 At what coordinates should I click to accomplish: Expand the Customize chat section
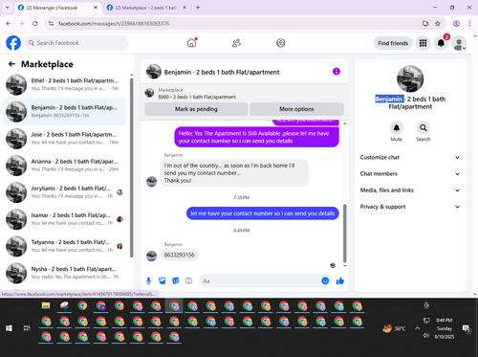410,157
